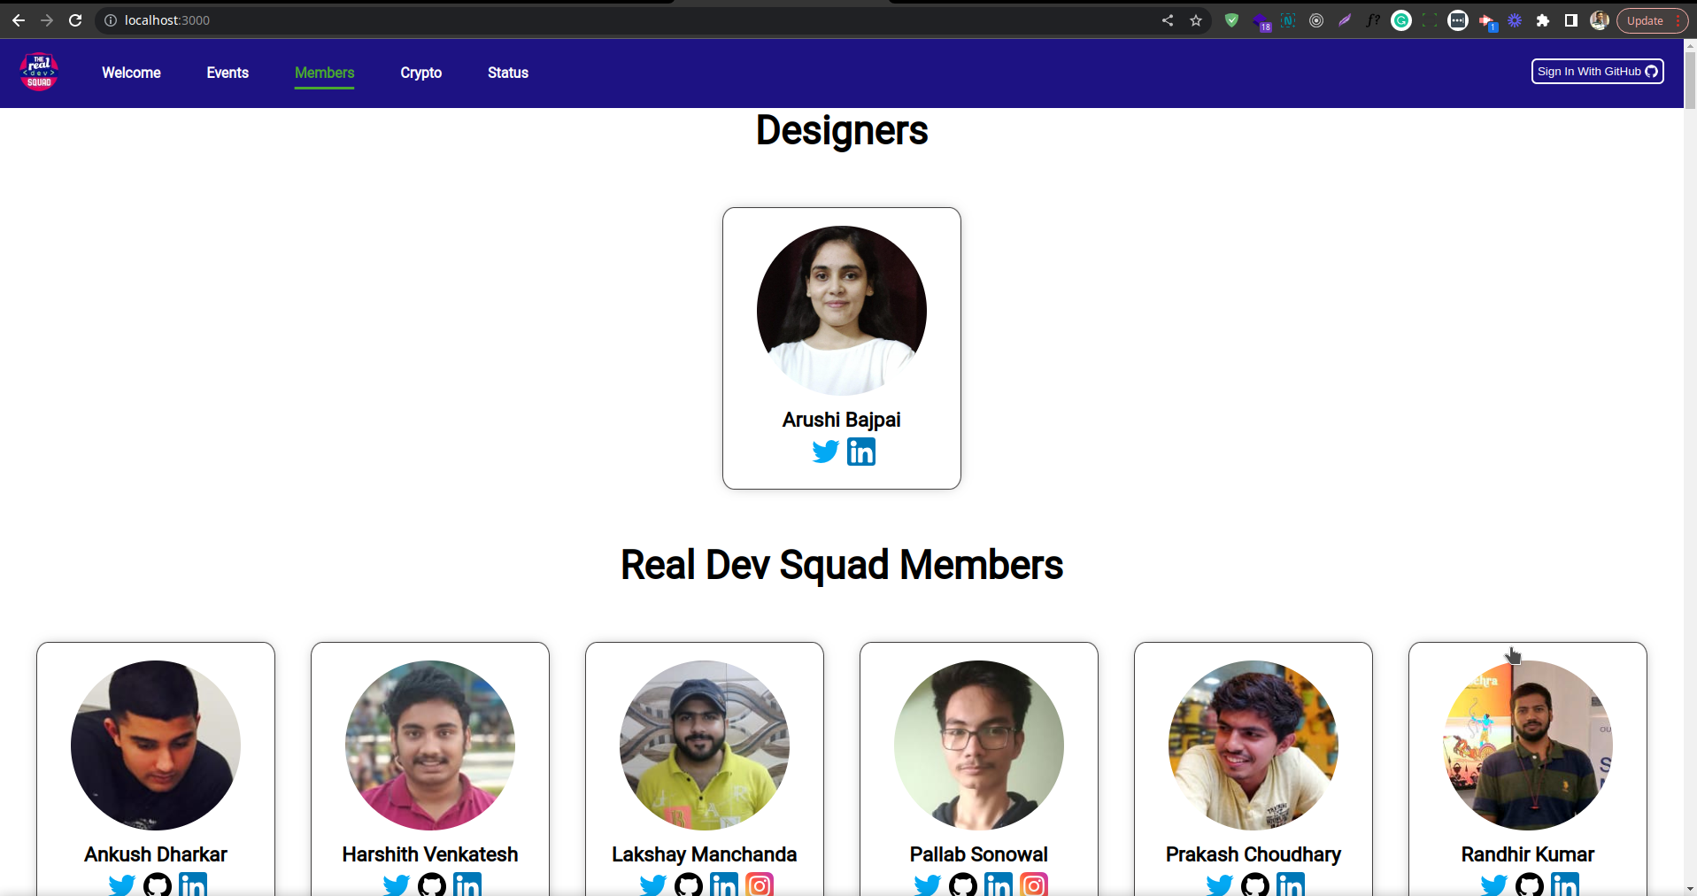Screen dimensions: 1697x896
Task: Open the Events nav link
Action: [x=228, y=73]
